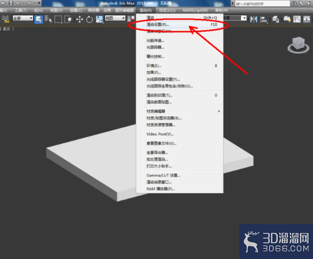The width and height of the screenshot is (313, 259).
Task: Open the 修改器 menu
Action: coord(94,10)
